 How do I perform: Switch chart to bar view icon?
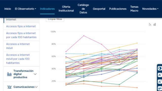pos(155,24)
